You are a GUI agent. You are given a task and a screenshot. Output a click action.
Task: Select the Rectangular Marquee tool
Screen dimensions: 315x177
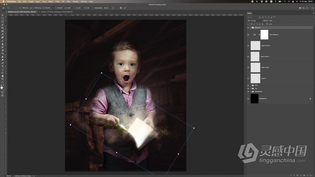[2, 18]
